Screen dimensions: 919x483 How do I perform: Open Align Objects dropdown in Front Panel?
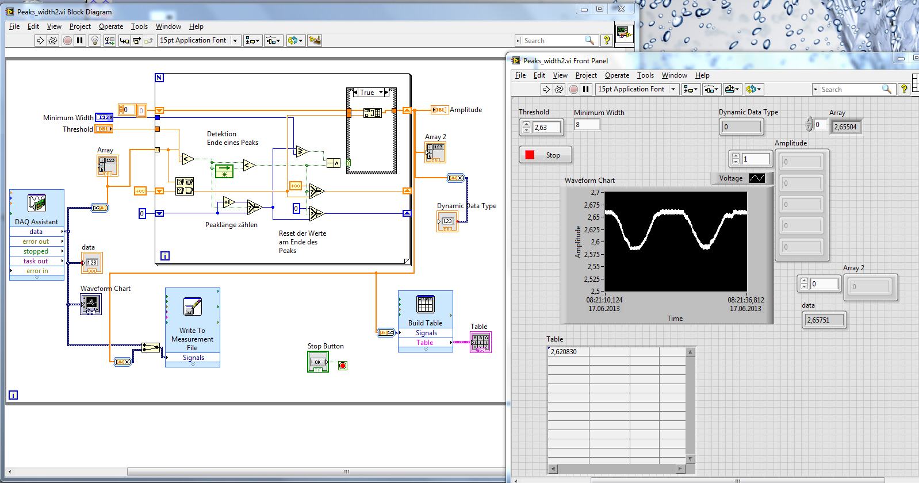pos(691,89)
